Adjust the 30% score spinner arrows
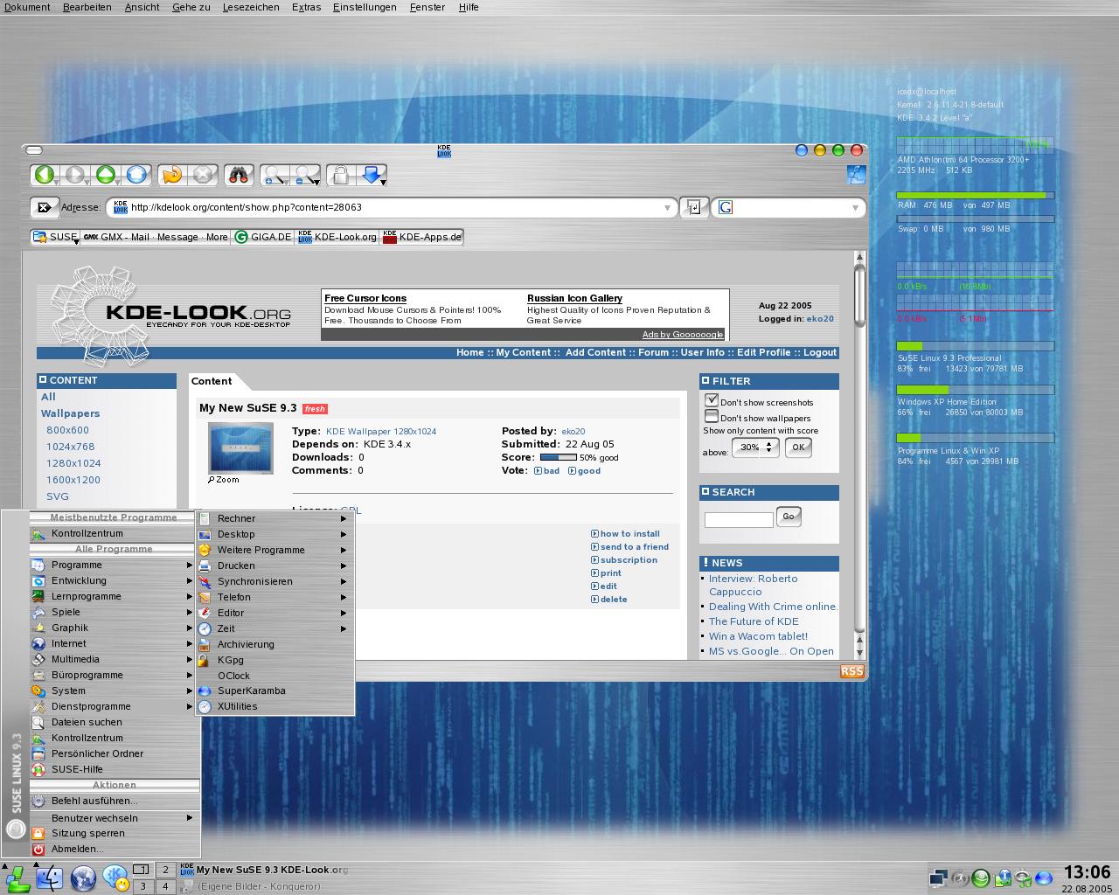1119x895 pixels. [x=769, y=447]
